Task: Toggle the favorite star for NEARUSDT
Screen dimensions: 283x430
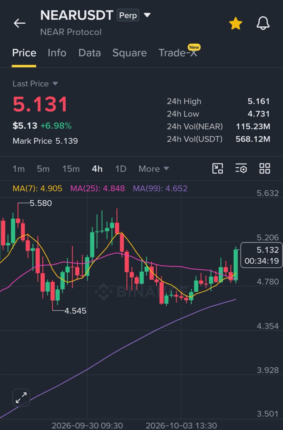Action: point(235,24)
